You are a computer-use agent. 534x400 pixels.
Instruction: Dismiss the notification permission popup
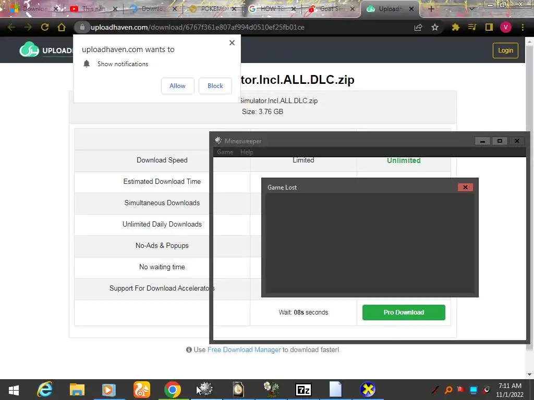(232, 43)
